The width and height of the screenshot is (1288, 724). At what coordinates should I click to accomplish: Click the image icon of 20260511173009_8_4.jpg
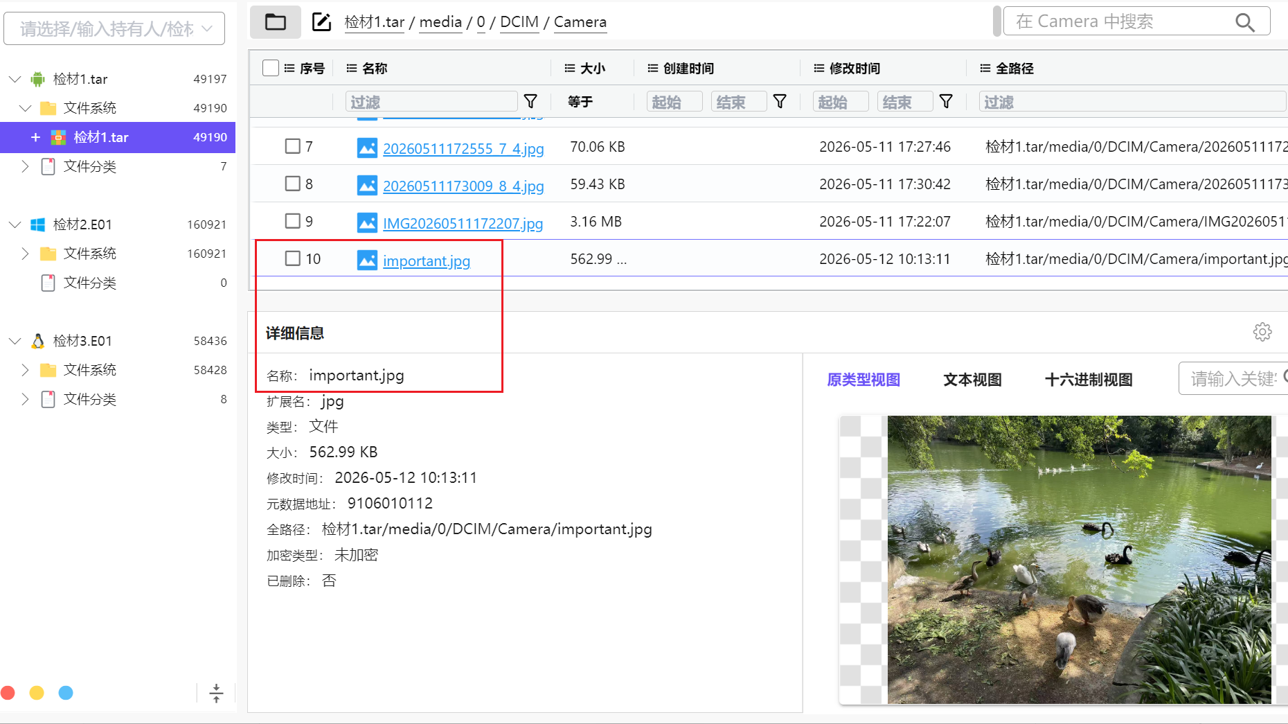tap(367, 185)
